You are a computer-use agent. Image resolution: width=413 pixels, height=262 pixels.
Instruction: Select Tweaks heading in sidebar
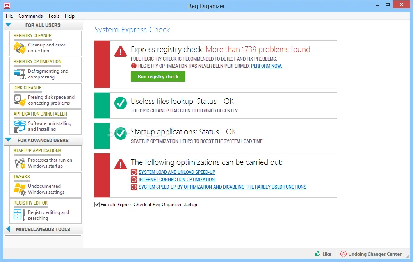click(21, 176)
